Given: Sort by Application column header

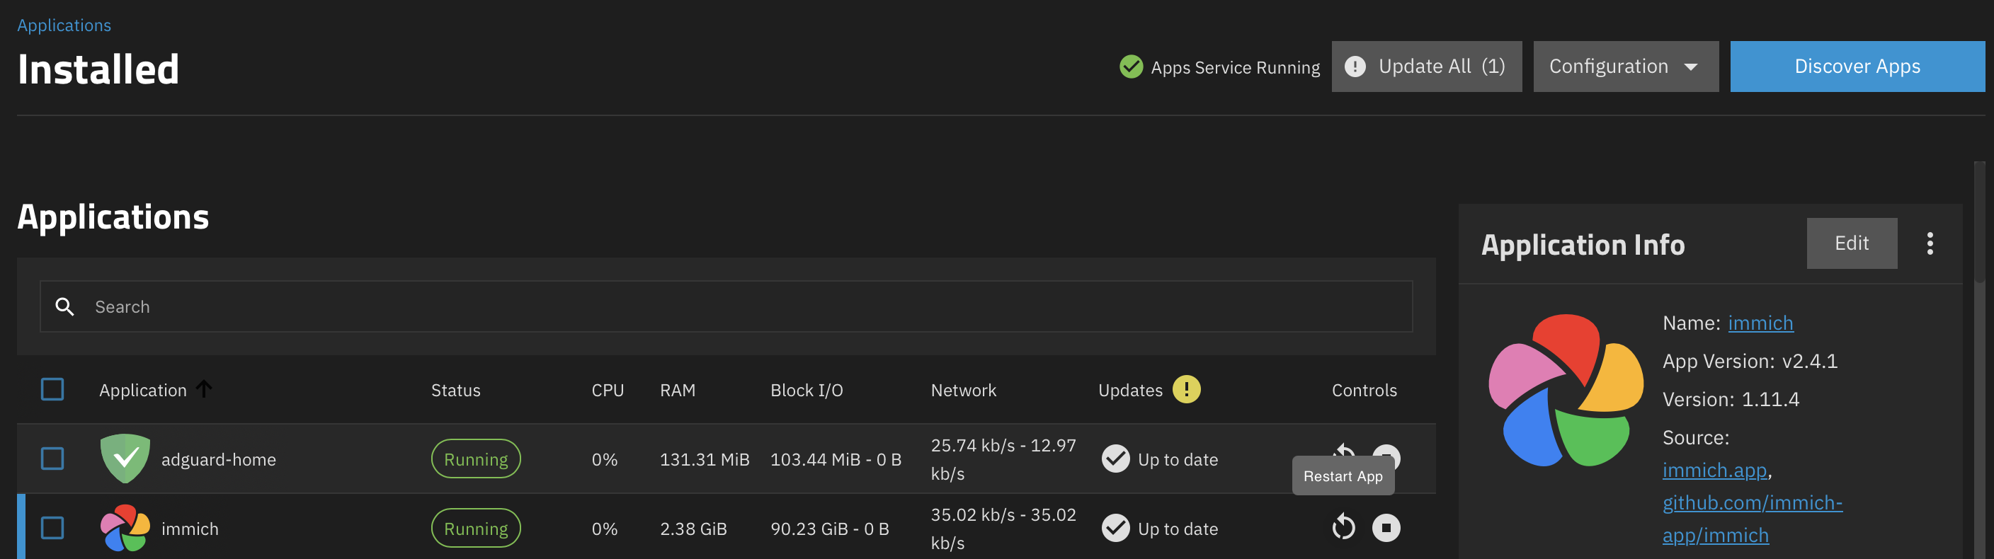Looking at the screenshot, I should 143,391.
